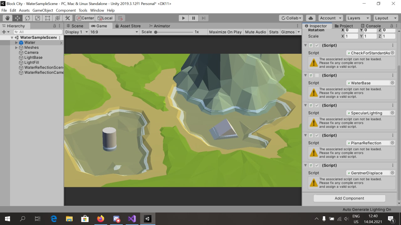The height and width of the screenshot is (225, 401).
Task: Switch to the Scene tab
Action: click(x=75, y=26)
